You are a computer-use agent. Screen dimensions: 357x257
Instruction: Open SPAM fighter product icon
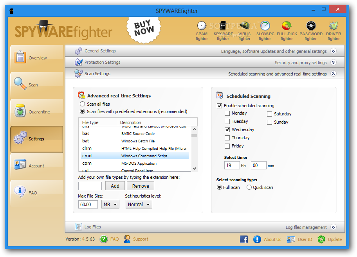pos(202,26)
